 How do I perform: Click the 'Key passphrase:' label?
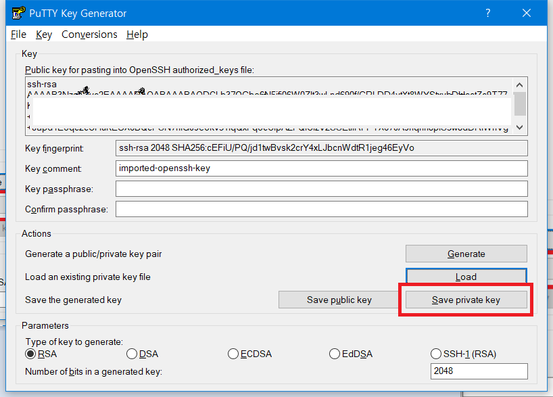pos(59,189)
